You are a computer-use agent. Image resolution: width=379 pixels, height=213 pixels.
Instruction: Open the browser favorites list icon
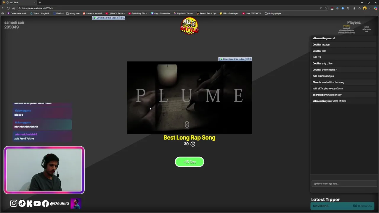coord(359,8)
